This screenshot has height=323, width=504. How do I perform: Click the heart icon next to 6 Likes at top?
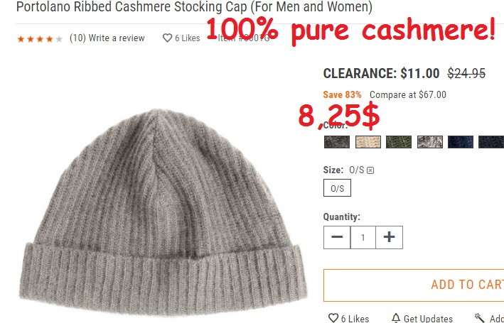[167, 38]
